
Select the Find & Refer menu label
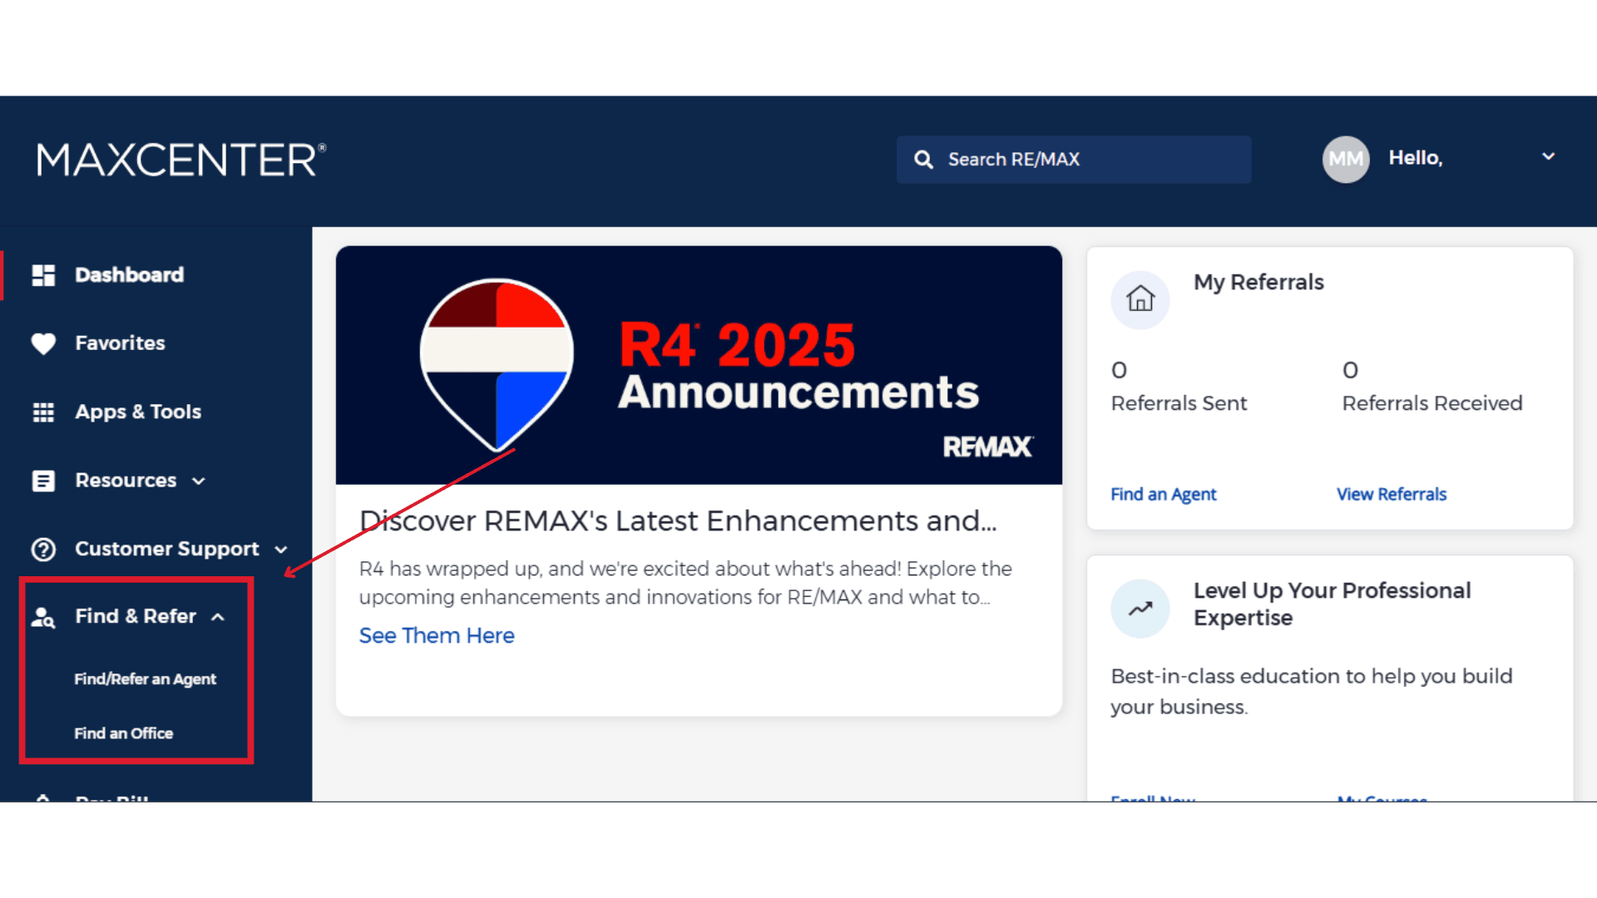[136, 616]
